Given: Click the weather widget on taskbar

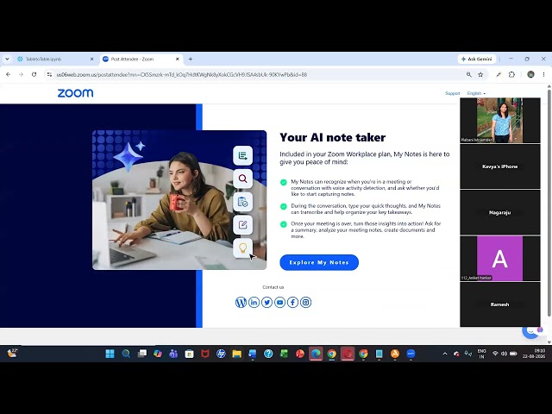Looking at the screenshot, I should [12, 353].
